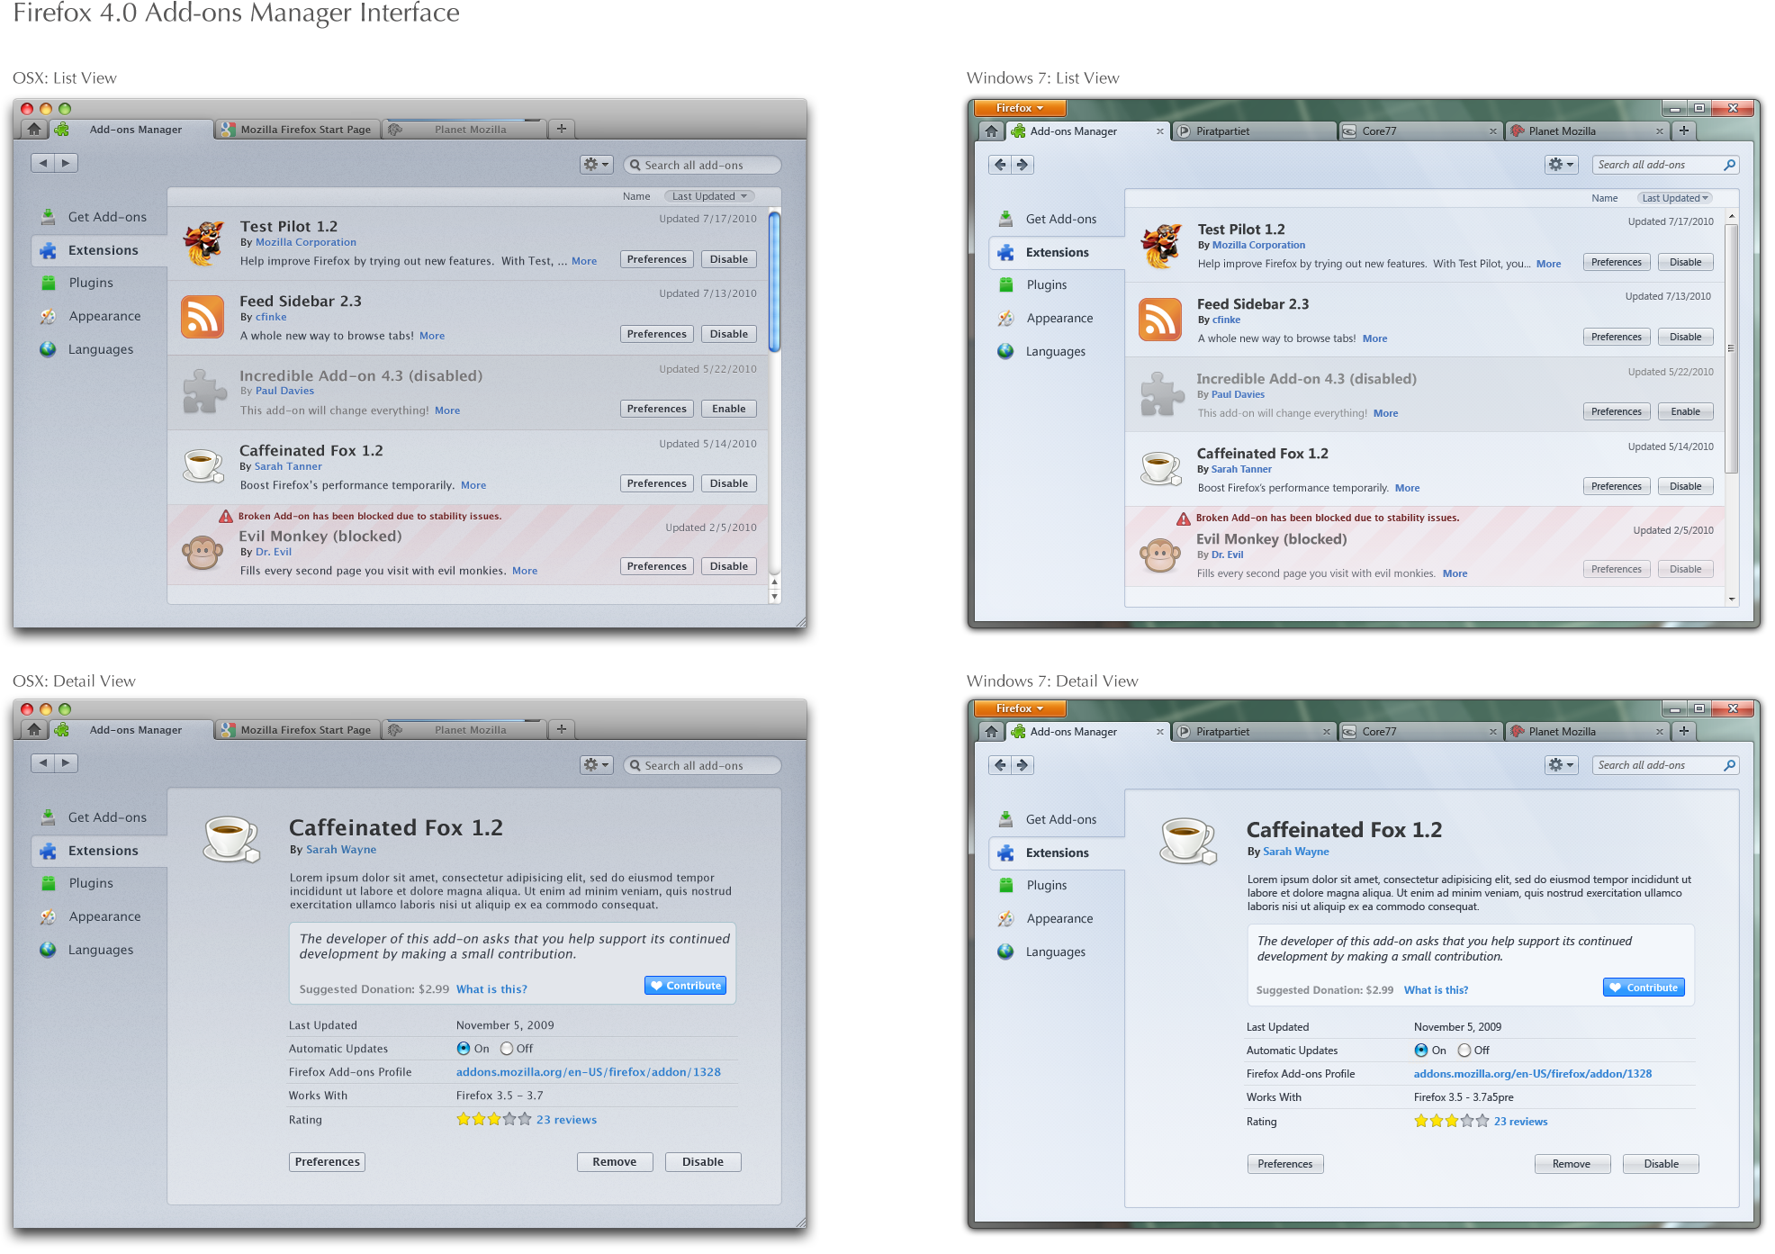
Task: Click Caffeinated Fox cup icon in Windows 7 List
Action: [1161, 469]
